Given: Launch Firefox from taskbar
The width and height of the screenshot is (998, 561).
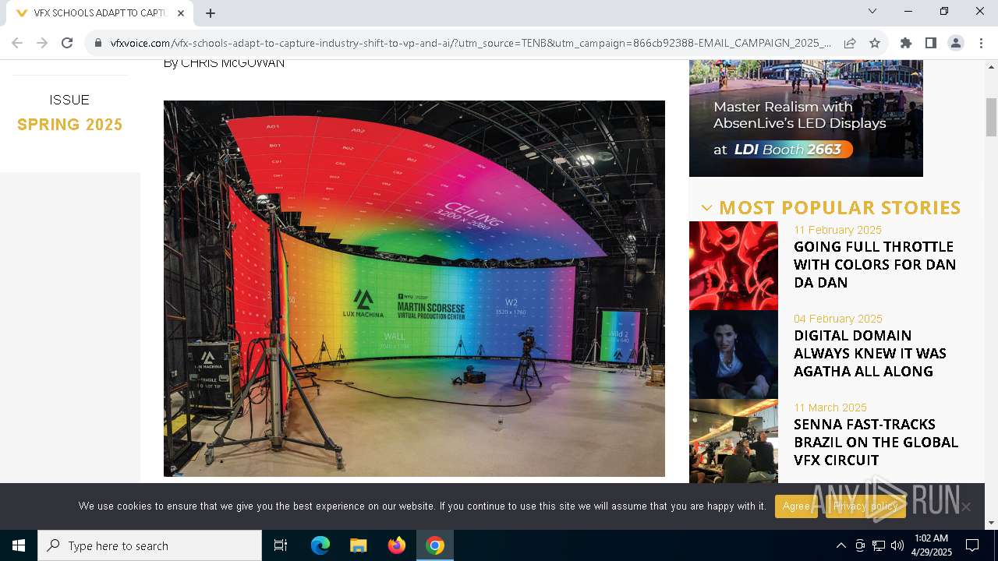Looking at the screenshot, I should coord(397,545).
